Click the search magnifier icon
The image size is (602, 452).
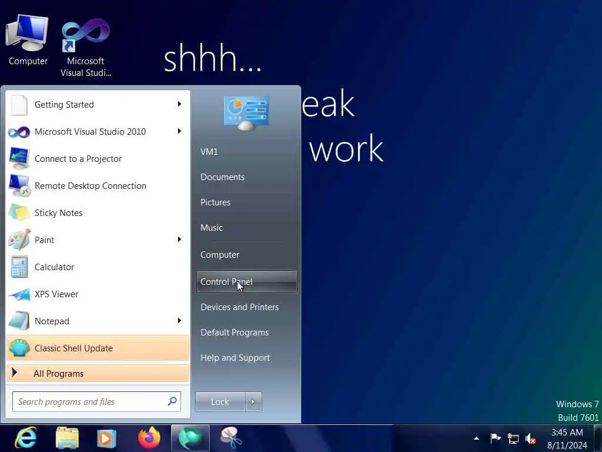tap(172, 401)
